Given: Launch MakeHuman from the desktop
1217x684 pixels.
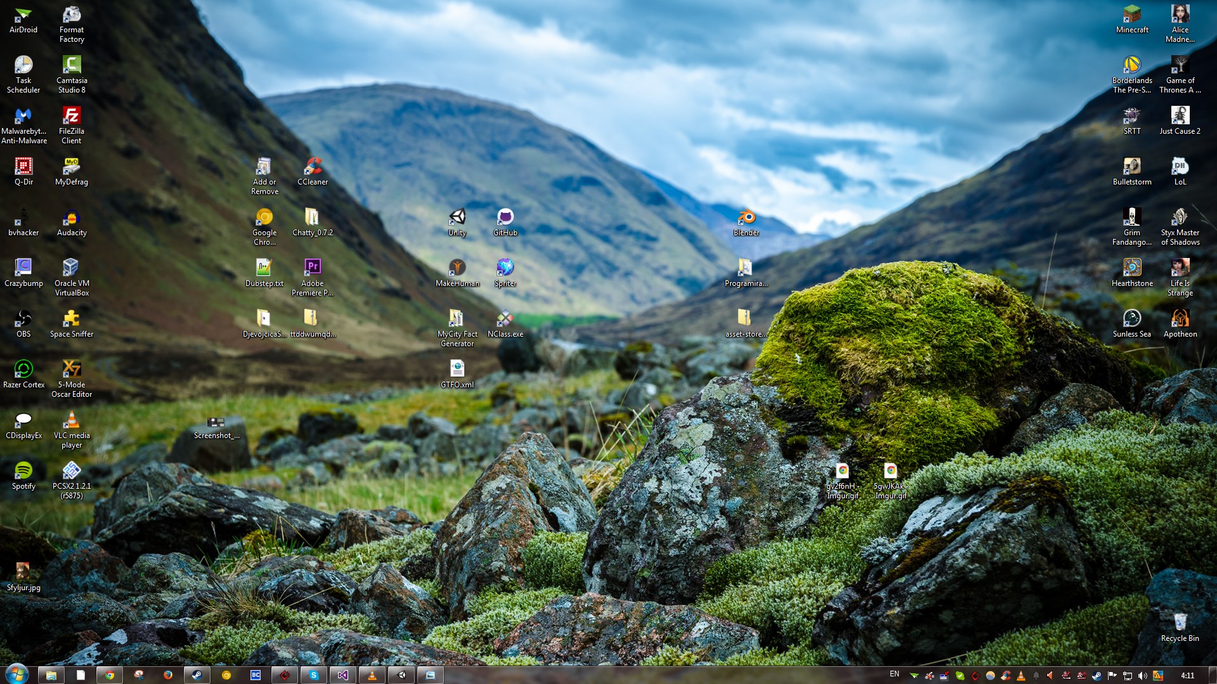Looking at the screenshot, I should coord(457,273).
